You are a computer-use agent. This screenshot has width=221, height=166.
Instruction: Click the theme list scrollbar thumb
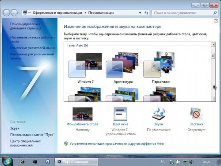point(213,56)
